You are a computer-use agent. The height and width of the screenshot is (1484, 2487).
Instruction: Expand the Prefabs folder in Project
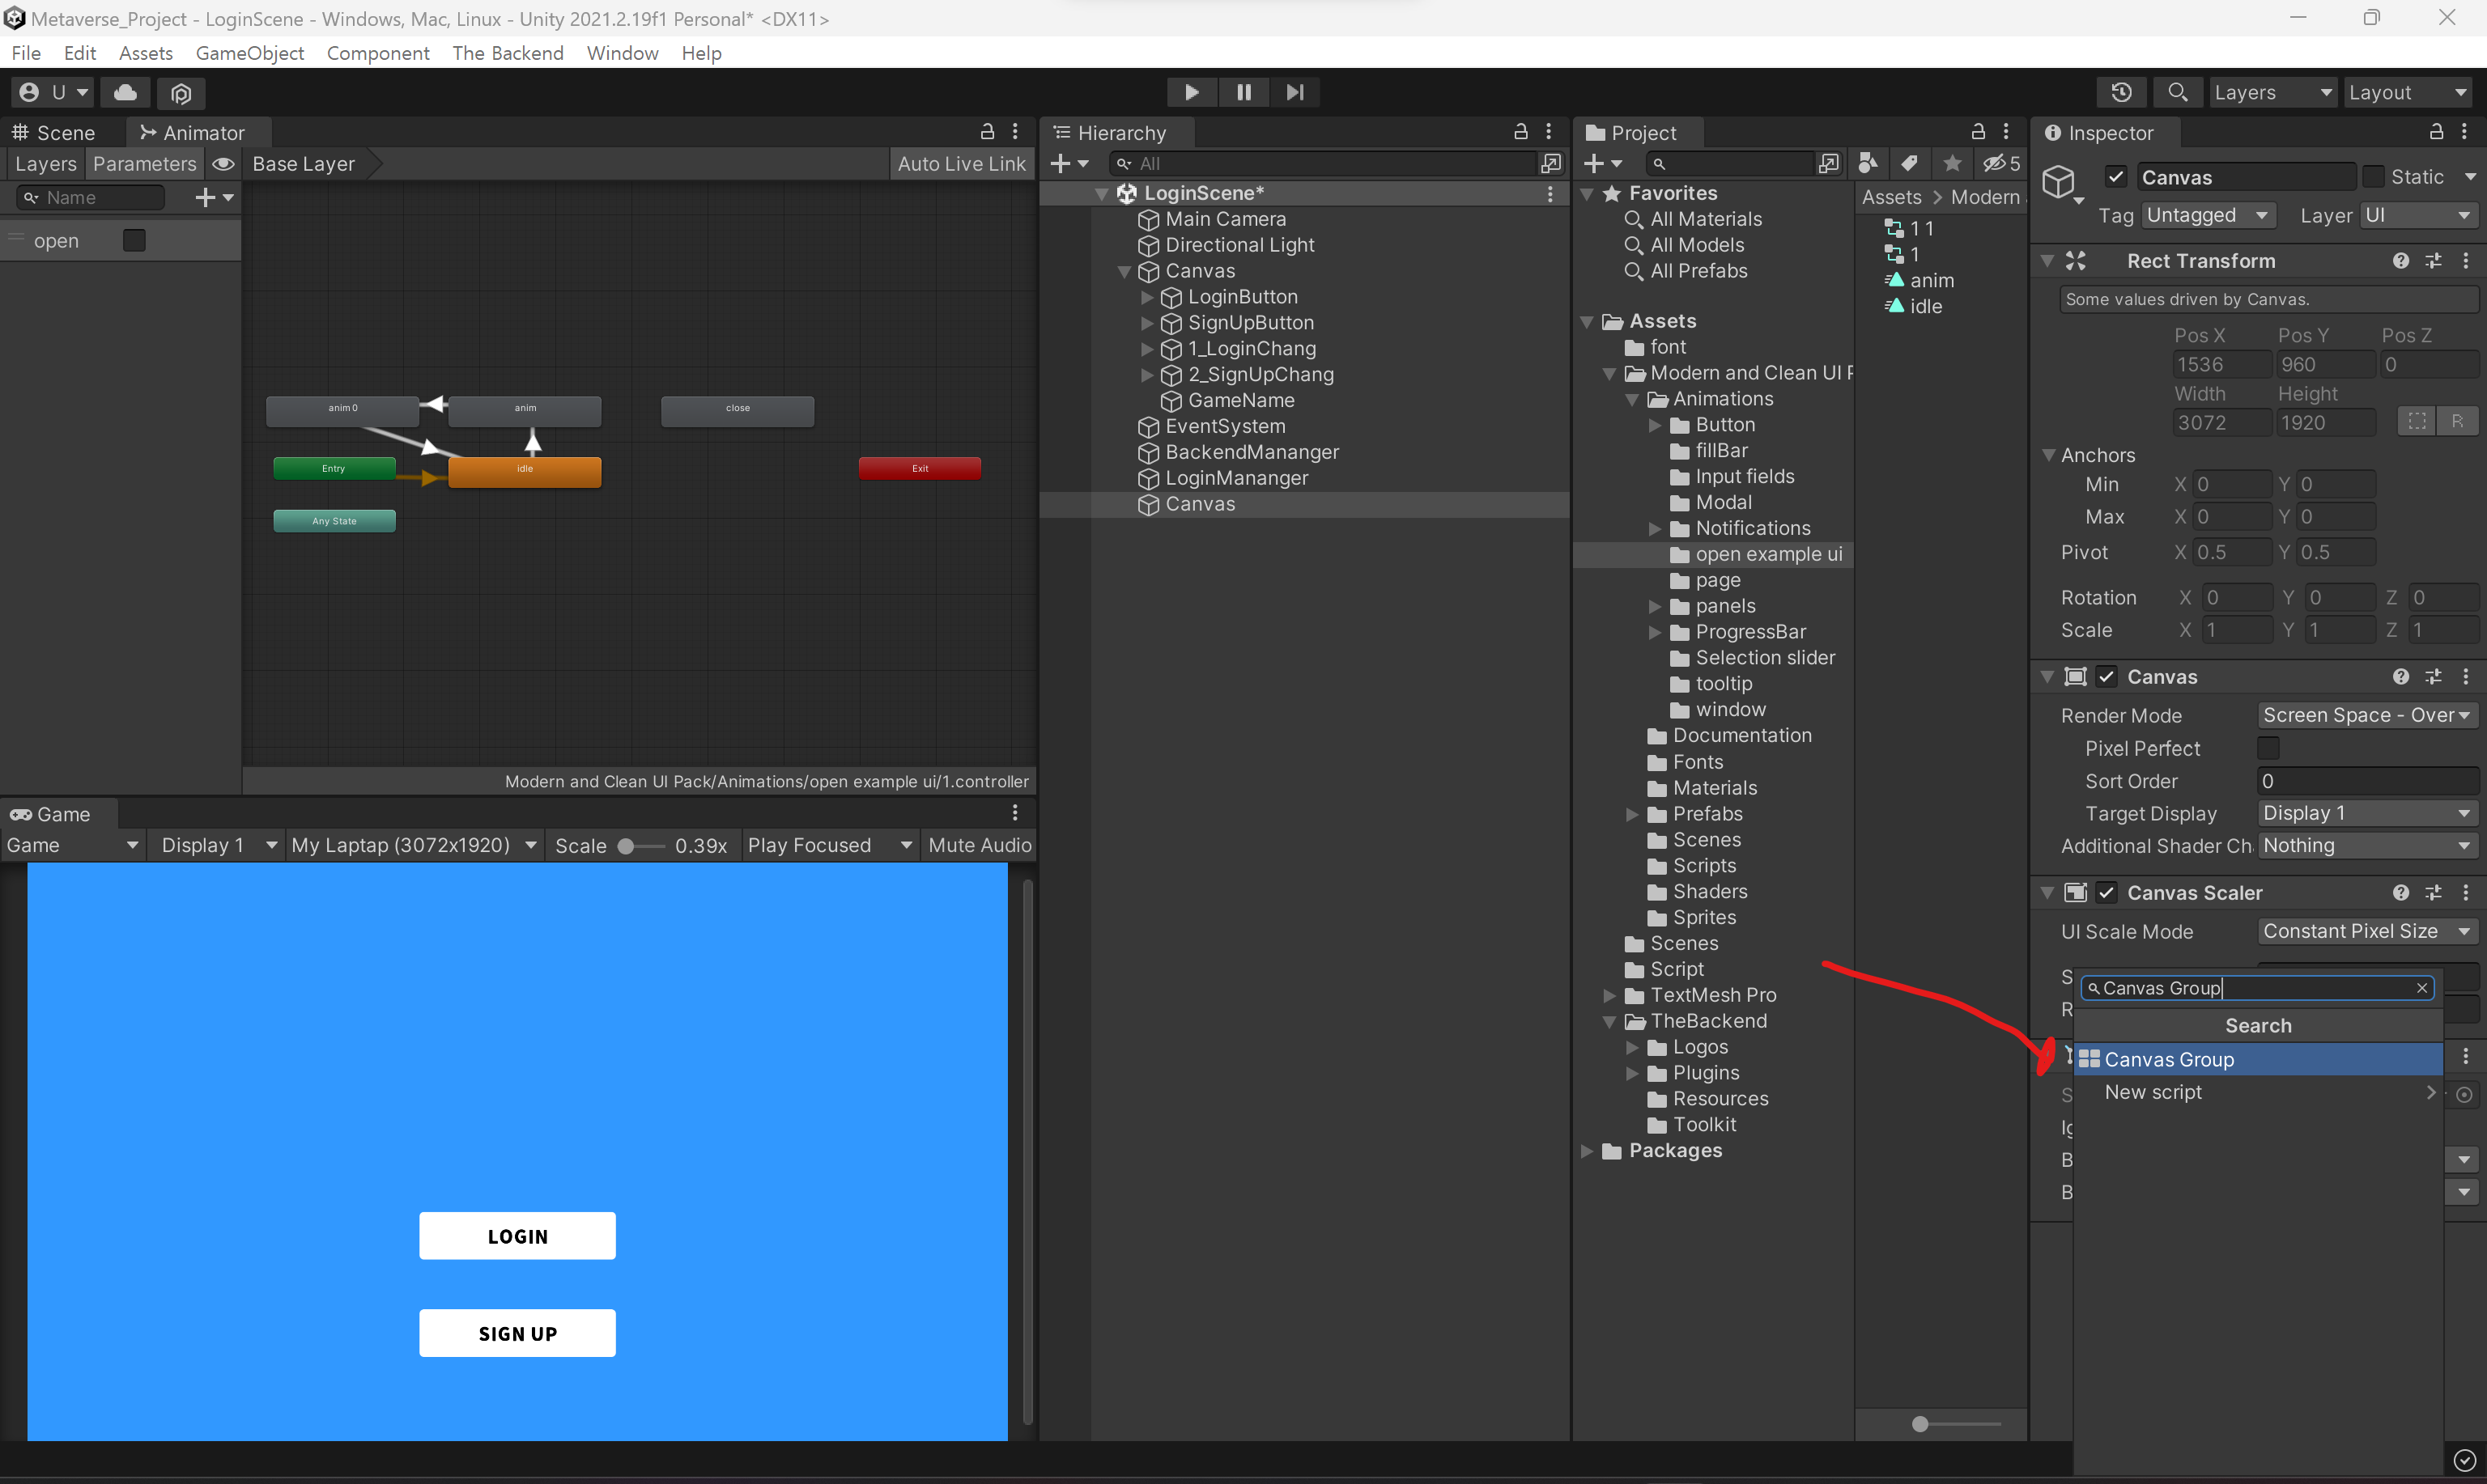(x=1633, y=814)
